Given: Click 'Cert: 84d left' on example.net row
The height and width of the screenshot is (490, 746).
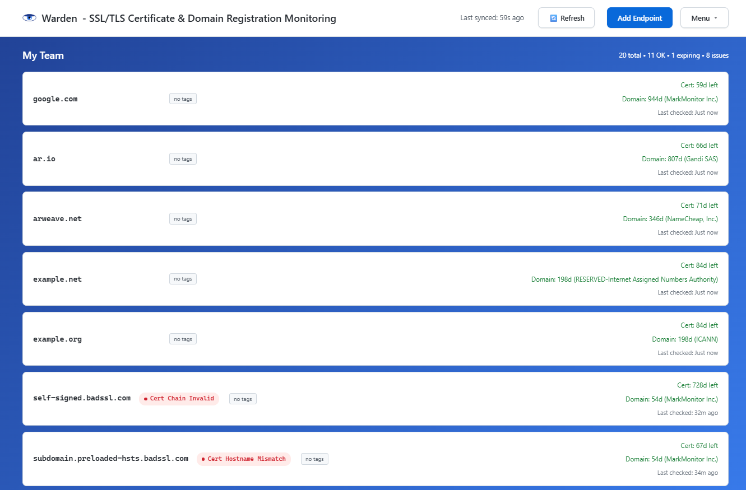Looking at the screenshot, I should click(699, 265).
